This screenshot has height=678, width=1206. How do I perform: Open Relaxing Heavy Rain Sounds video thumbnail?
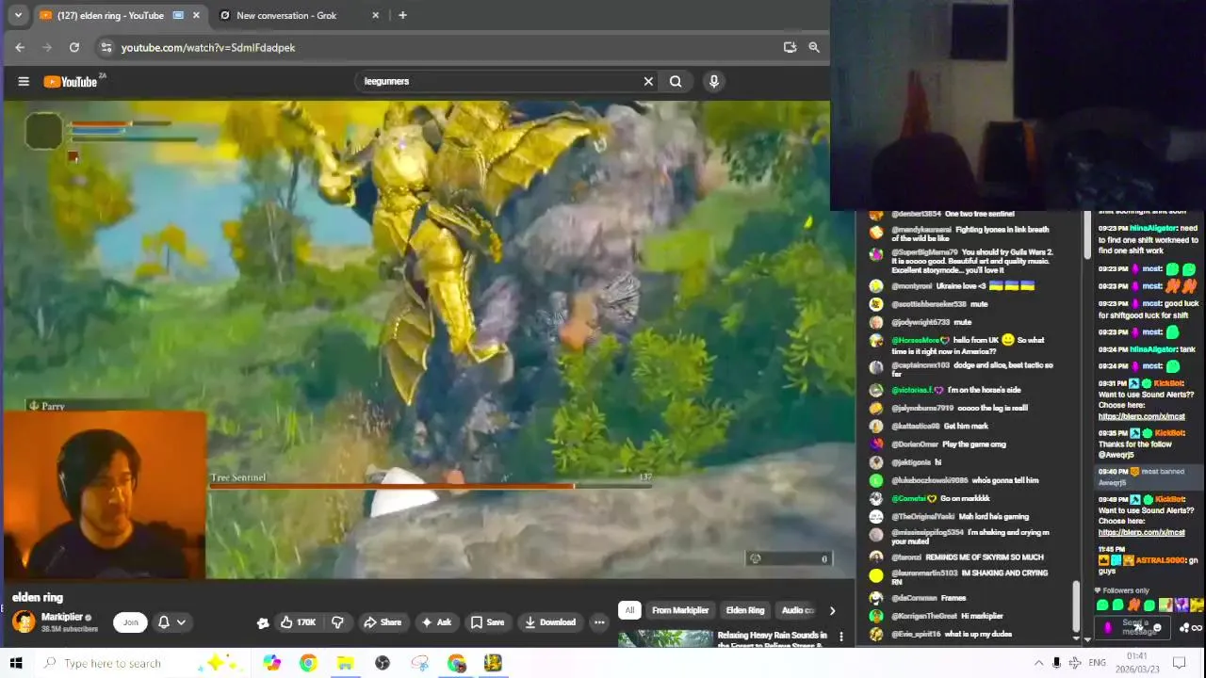(665, 638)
